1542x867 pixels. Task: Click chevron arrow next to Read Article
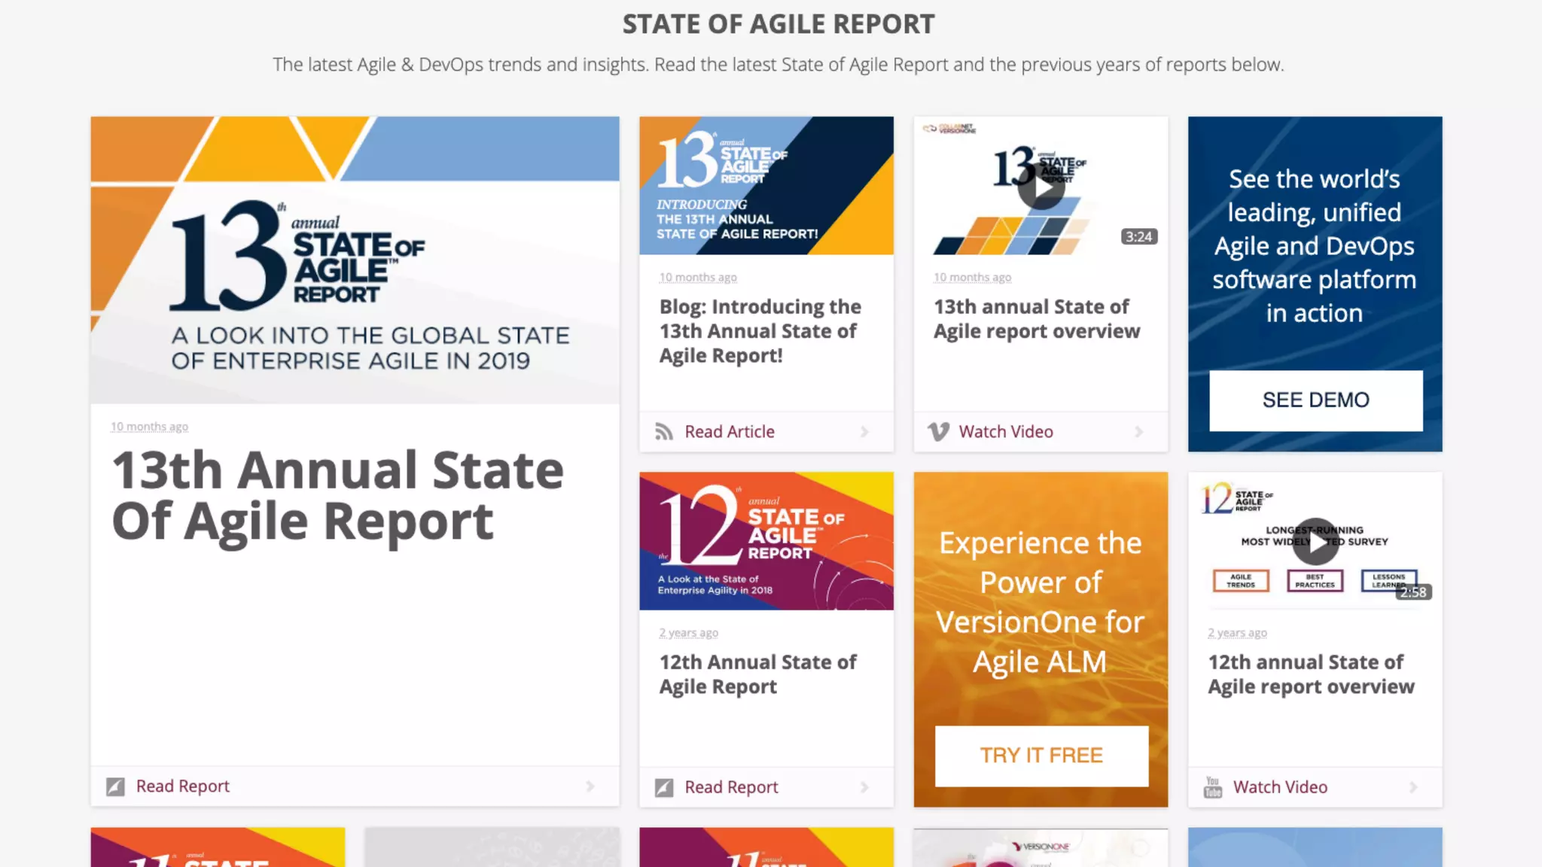864,432
